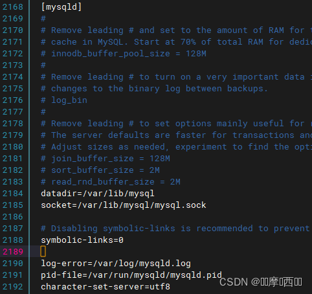Click the '# log_bin' comment line
The height and width of the screenshot is (294, 312).
[x=64, y=100]
